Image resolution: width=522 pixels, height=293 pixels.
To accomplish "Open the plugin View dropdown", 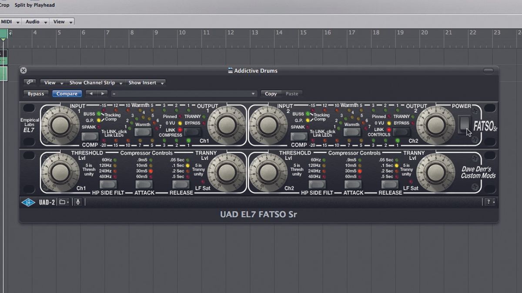I will (54, 82).
